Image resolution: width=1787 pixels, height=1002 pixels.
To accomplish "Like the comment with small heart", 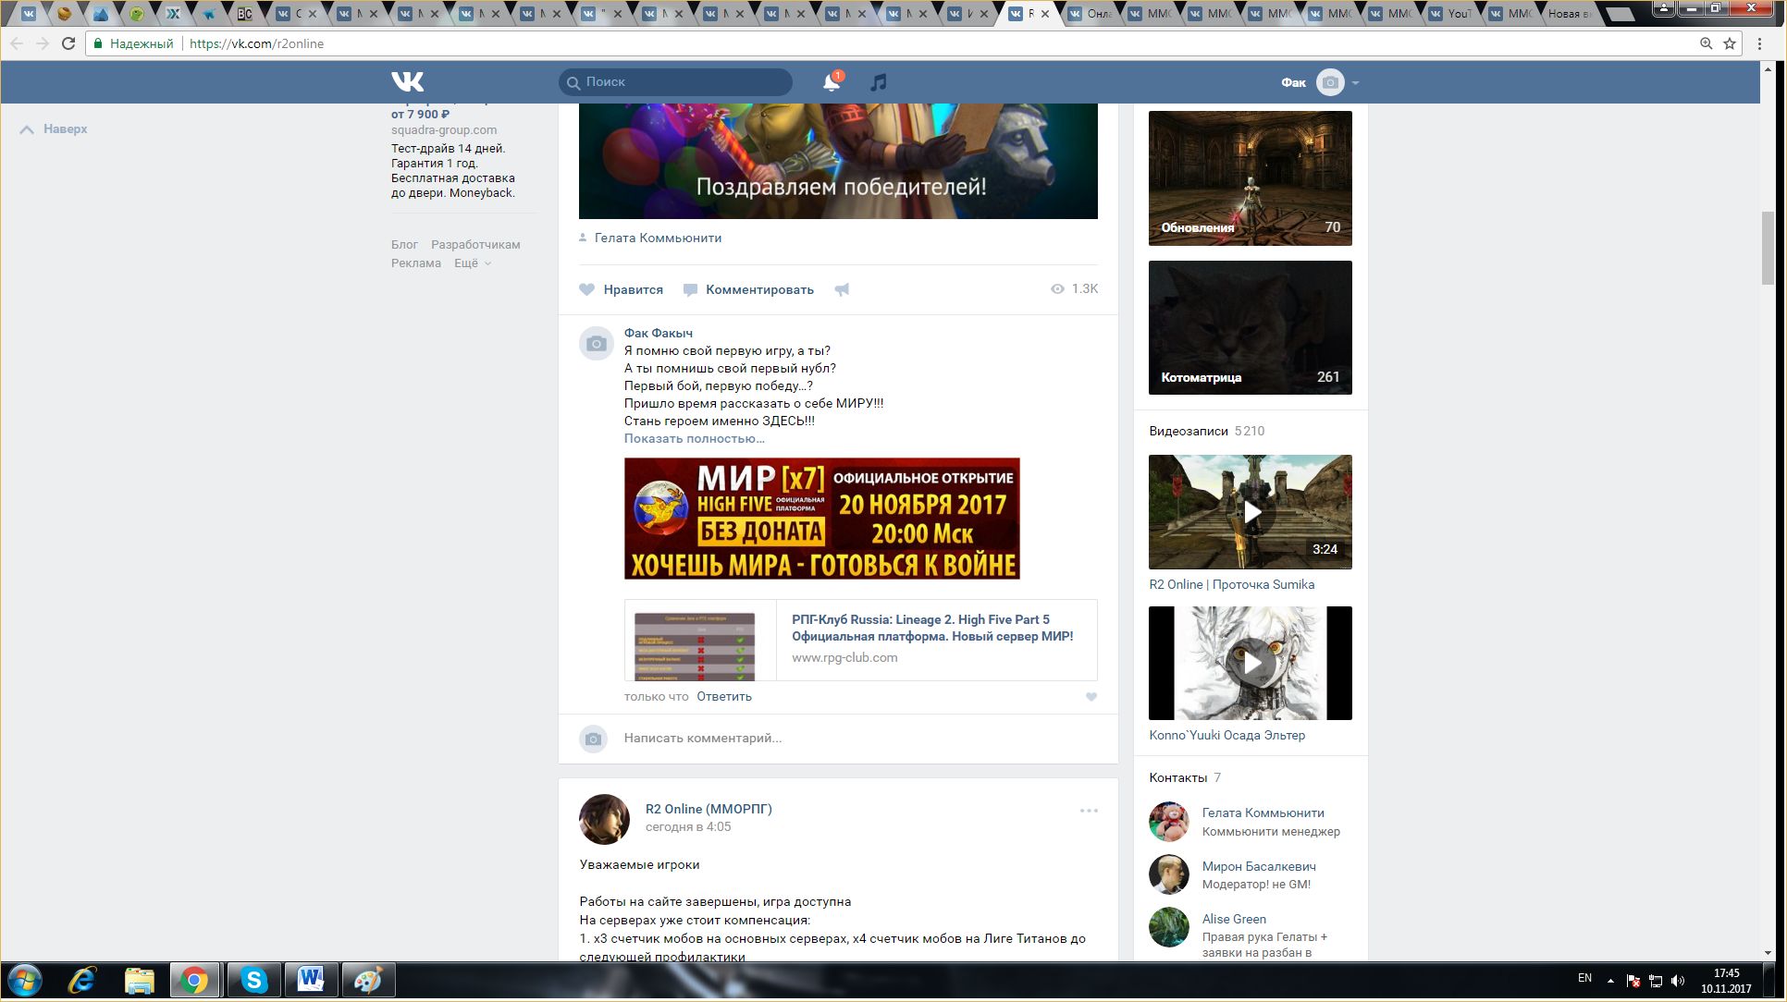I will [1091, 697].
